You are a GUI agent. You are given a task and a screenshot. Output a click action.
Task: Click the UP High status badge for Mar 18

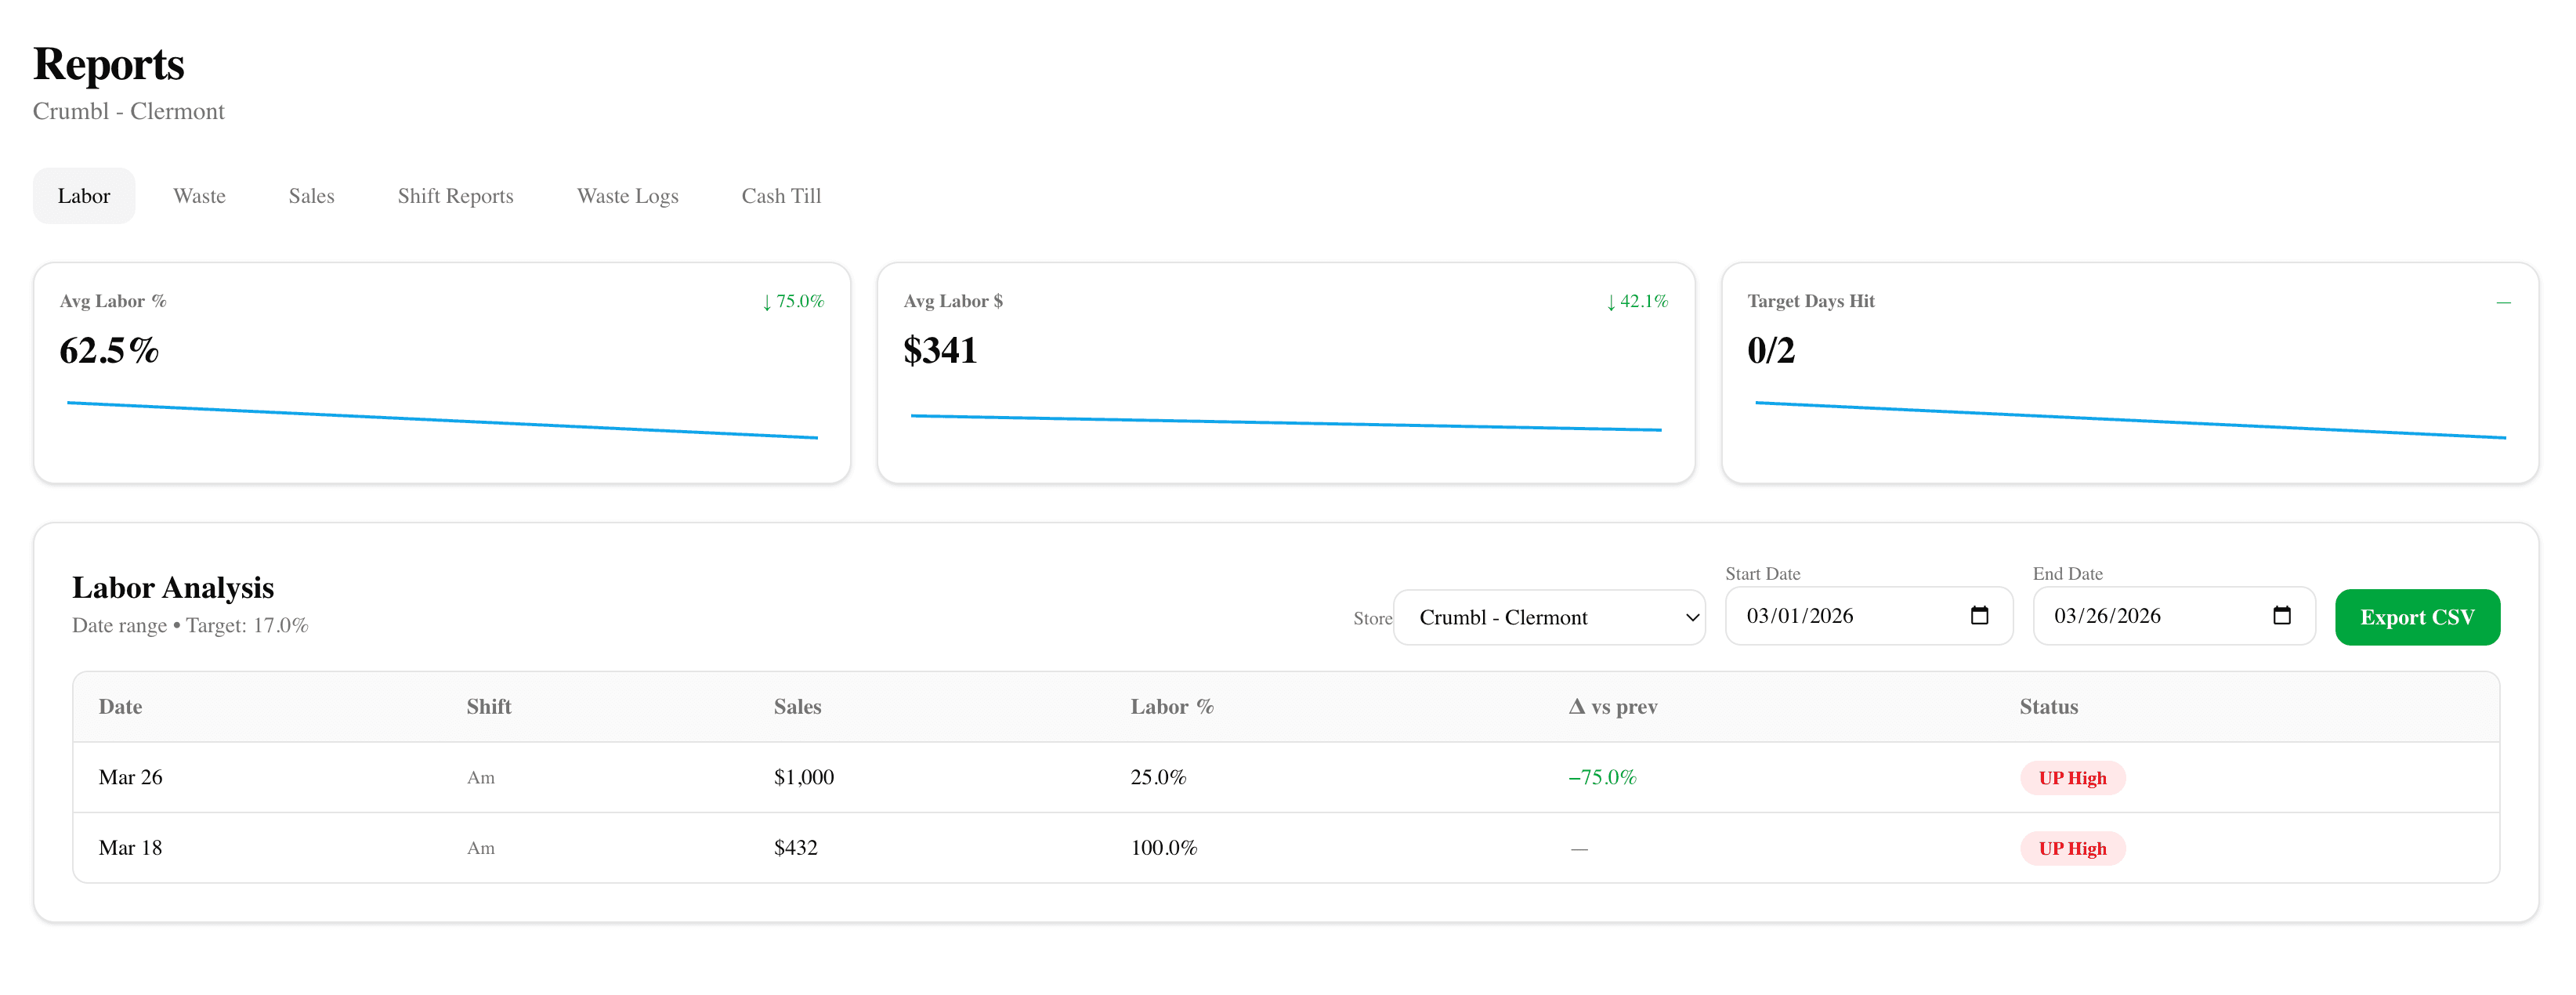tap(2072, 848)
